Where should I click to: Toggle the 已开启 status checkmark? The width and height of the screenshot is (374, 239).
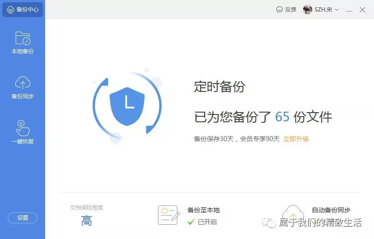click(x=191, y=222)
